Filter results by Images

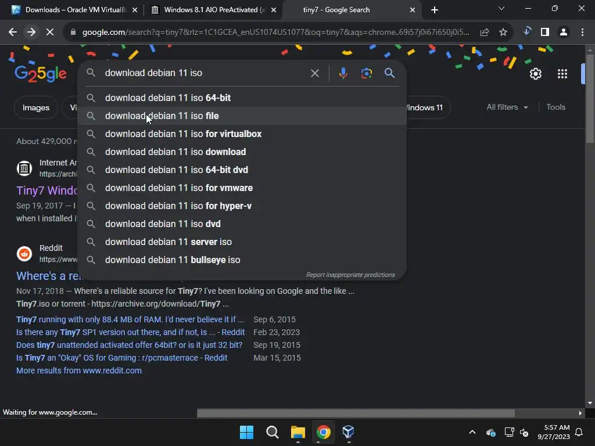(35, 107)
